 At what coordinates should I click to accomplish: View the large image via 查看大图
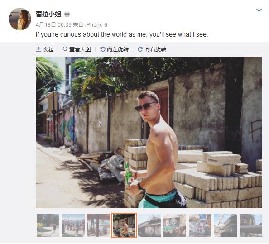coord(77,49)
